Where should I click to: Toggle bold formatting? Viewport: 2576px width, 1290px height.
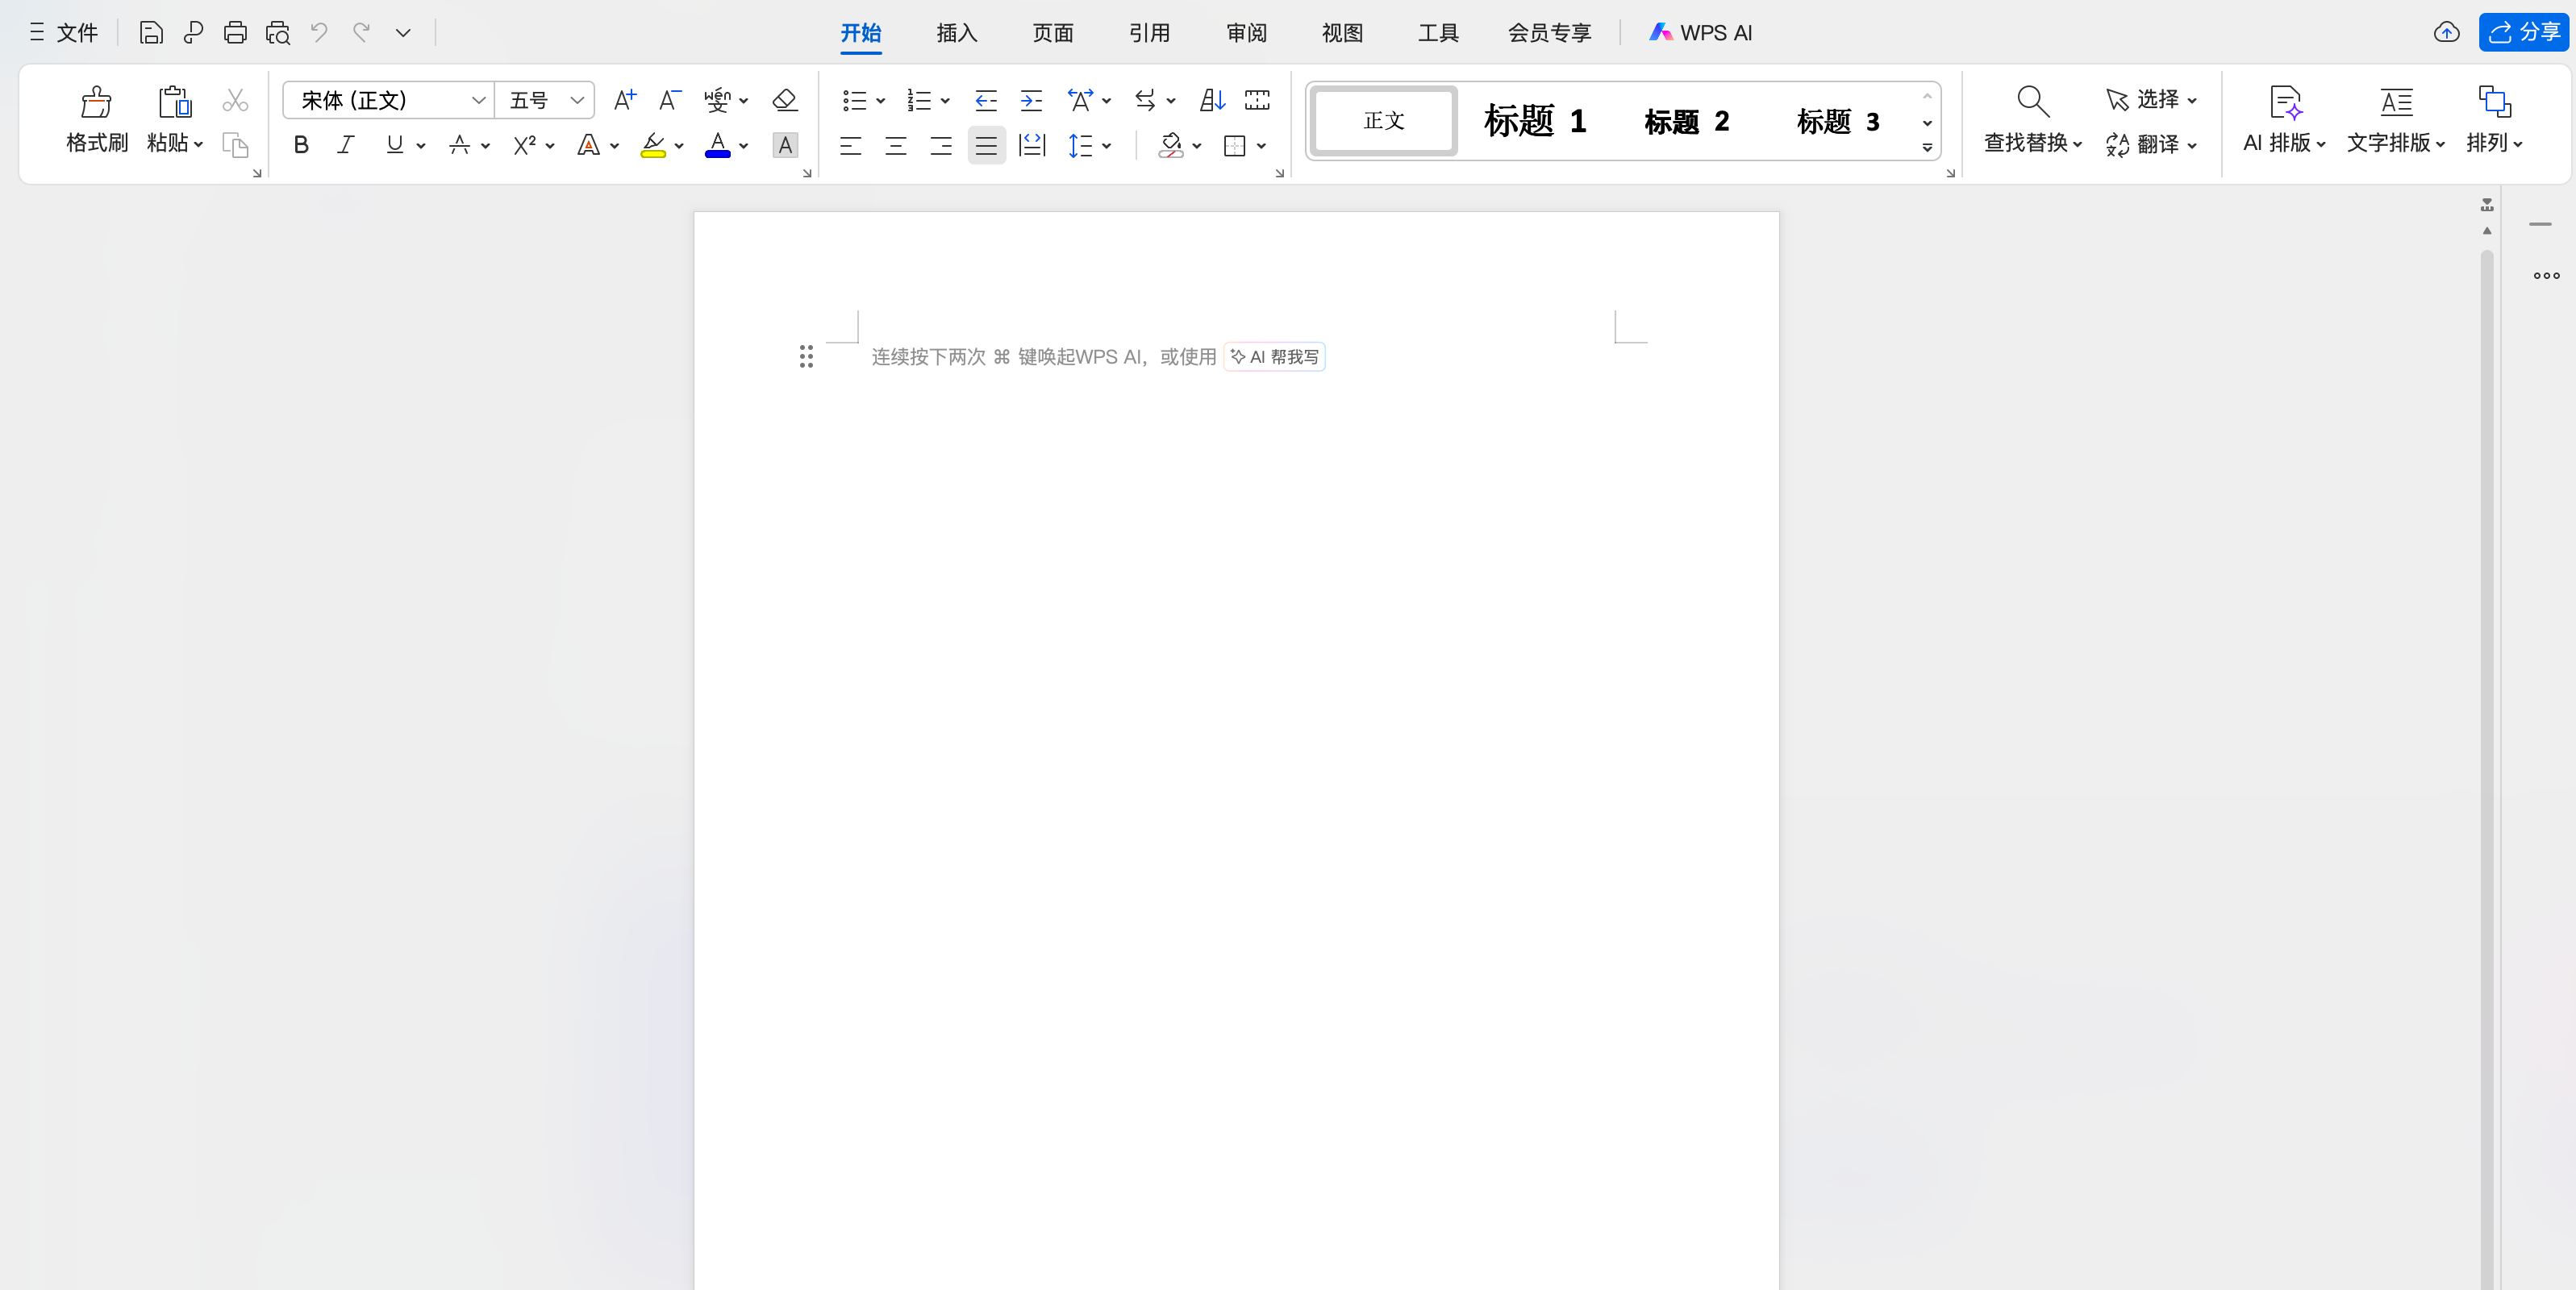click(301, 146)
